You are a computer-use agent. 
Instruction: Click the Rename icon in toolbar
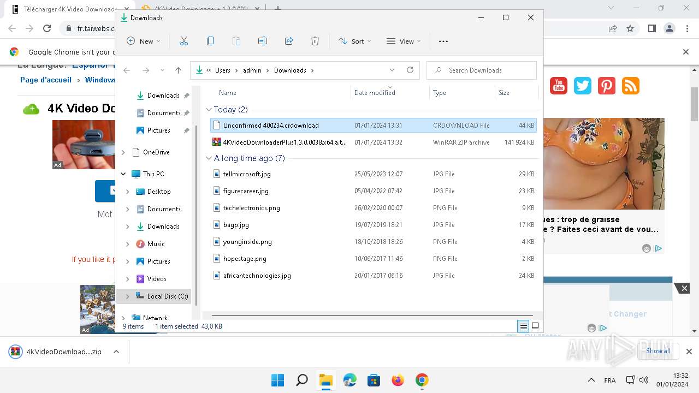tap(263, 41)
